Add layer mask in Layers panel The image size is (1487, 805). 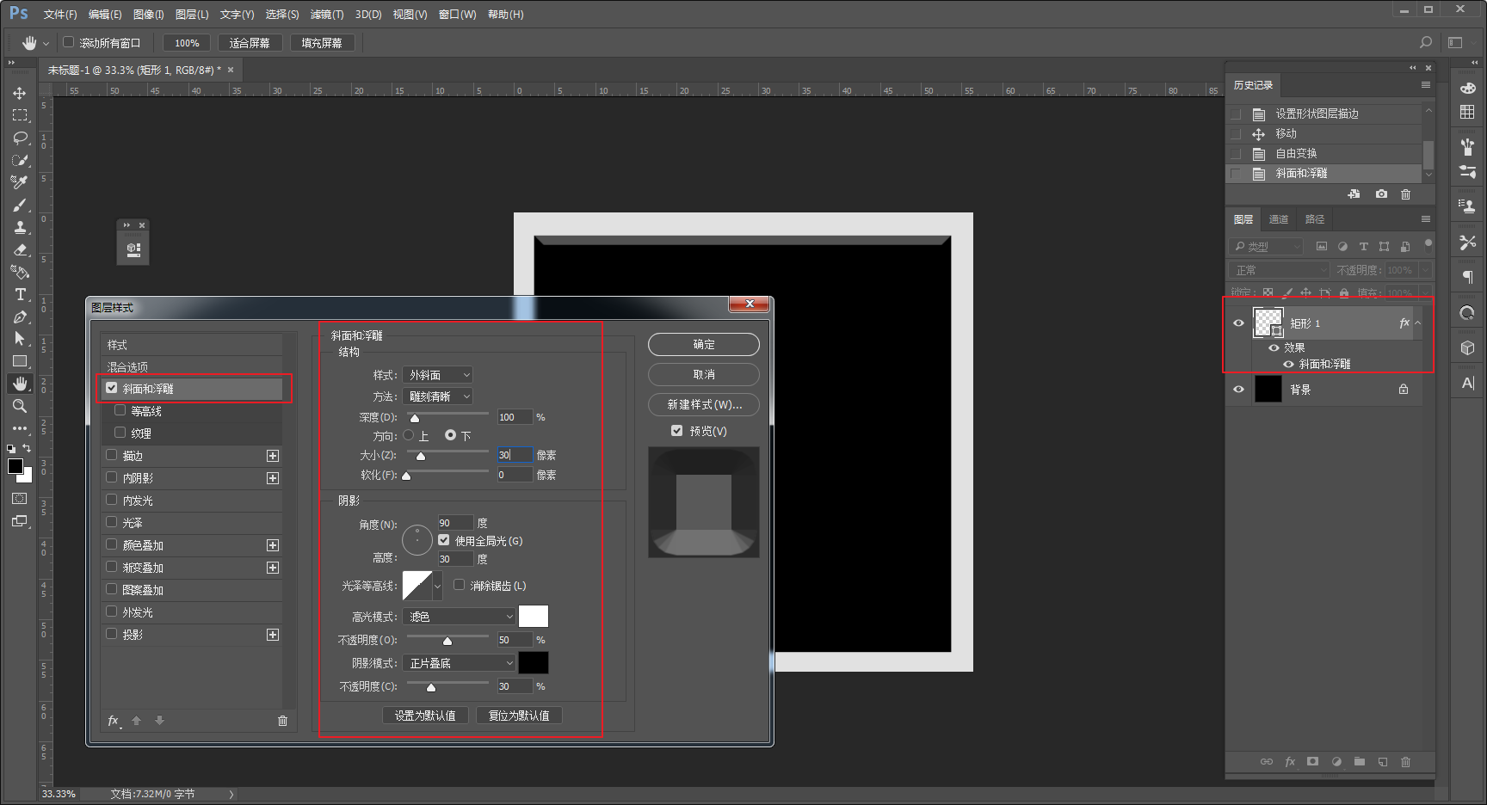coord(1312,762)
